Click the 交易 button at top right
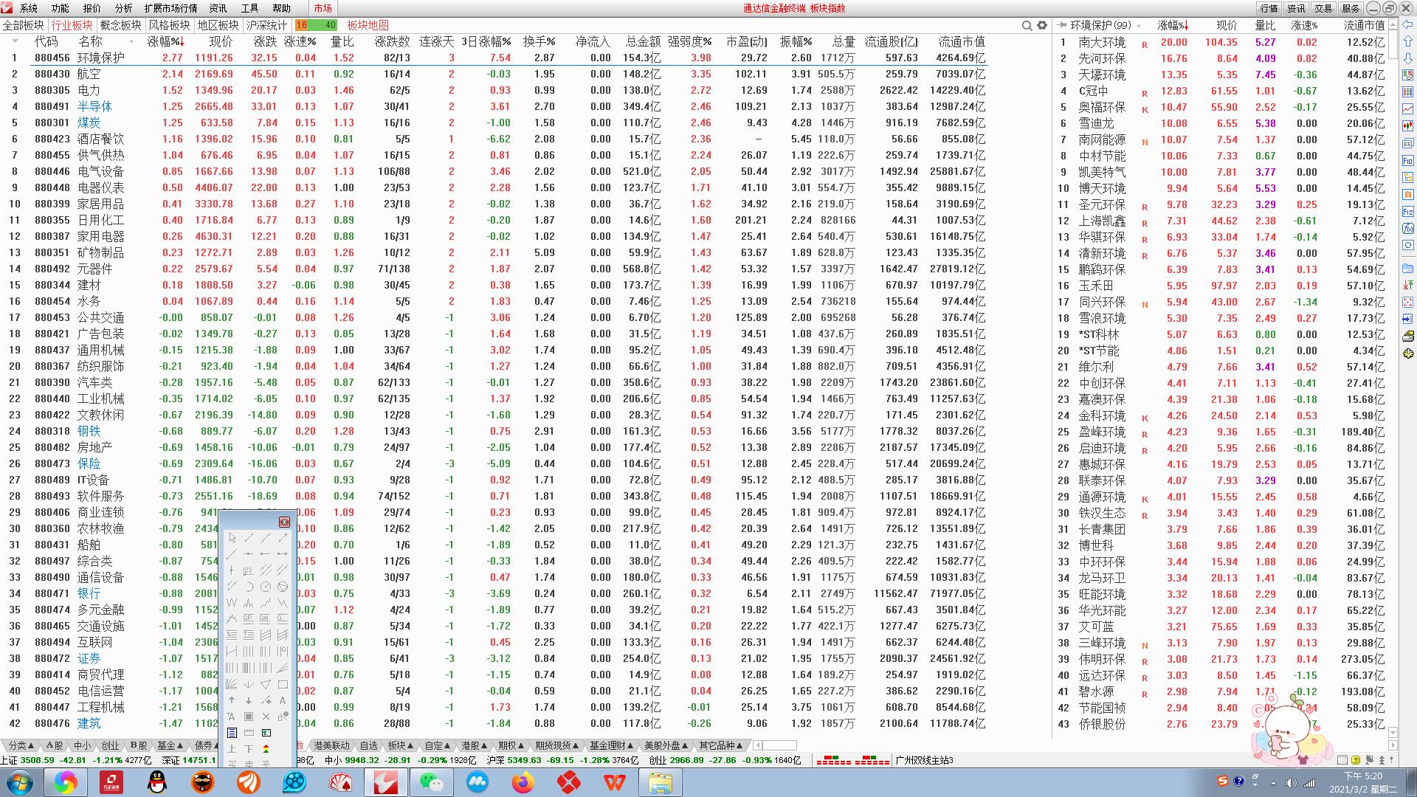This screenshot has width=1417, height=797. [1323, 8]
